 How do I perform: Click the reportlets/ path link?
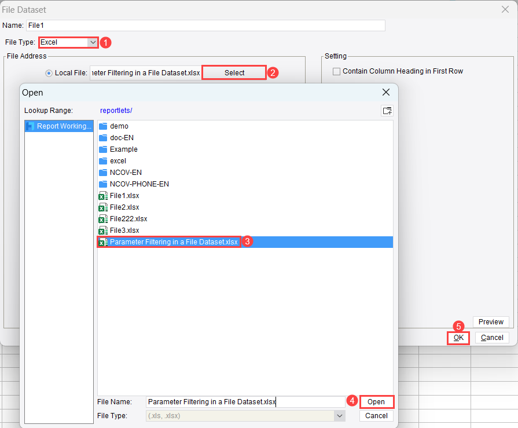click(116, 111)
